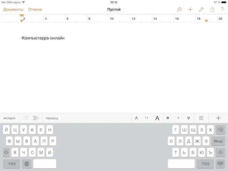
Task: Tap the battery status icon
Action: (224, 2)
